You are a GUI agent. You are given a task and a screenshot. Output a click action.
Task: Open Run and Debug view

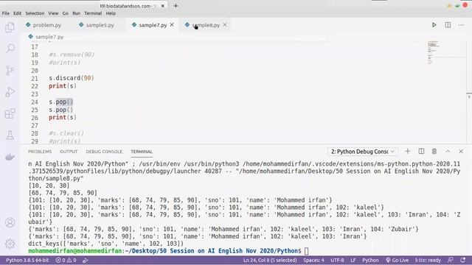pos(10,92)
